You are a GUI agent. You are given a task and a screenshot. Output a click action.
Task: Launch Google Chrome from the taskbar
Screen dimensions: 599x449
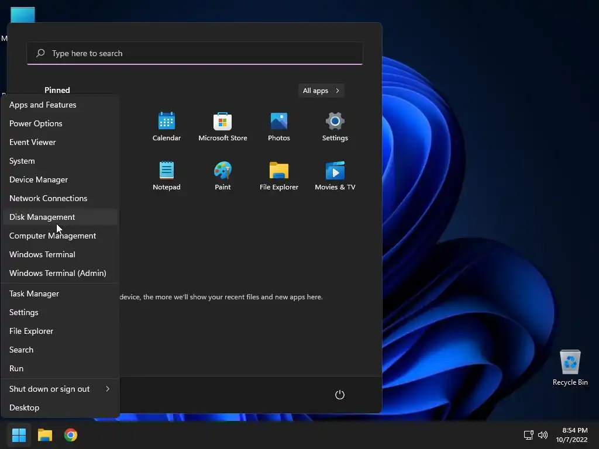tap(71, 435)
